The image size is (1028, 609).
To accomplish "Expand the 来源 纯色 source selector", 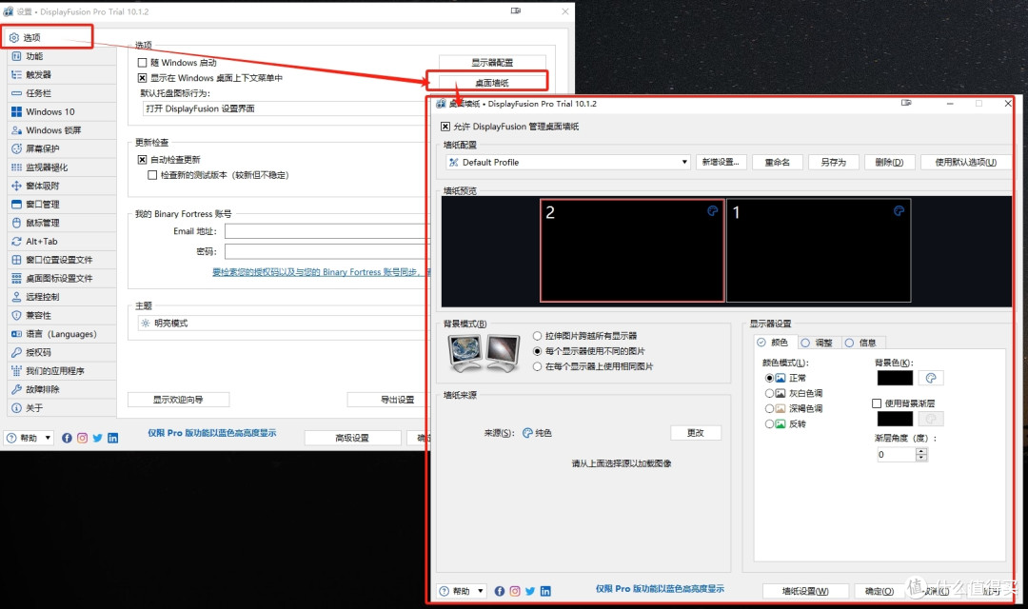I will coord(538,432).
